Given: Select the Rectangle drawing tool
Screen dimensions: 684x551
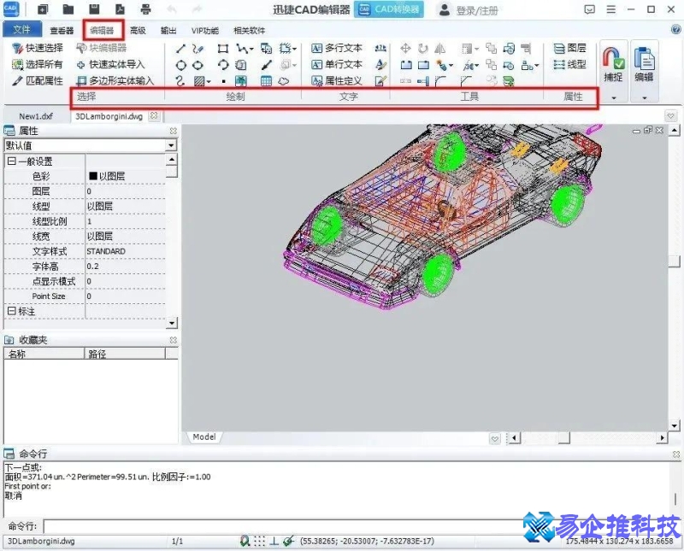Looking at the screenshot, I should tap(223, 49).
